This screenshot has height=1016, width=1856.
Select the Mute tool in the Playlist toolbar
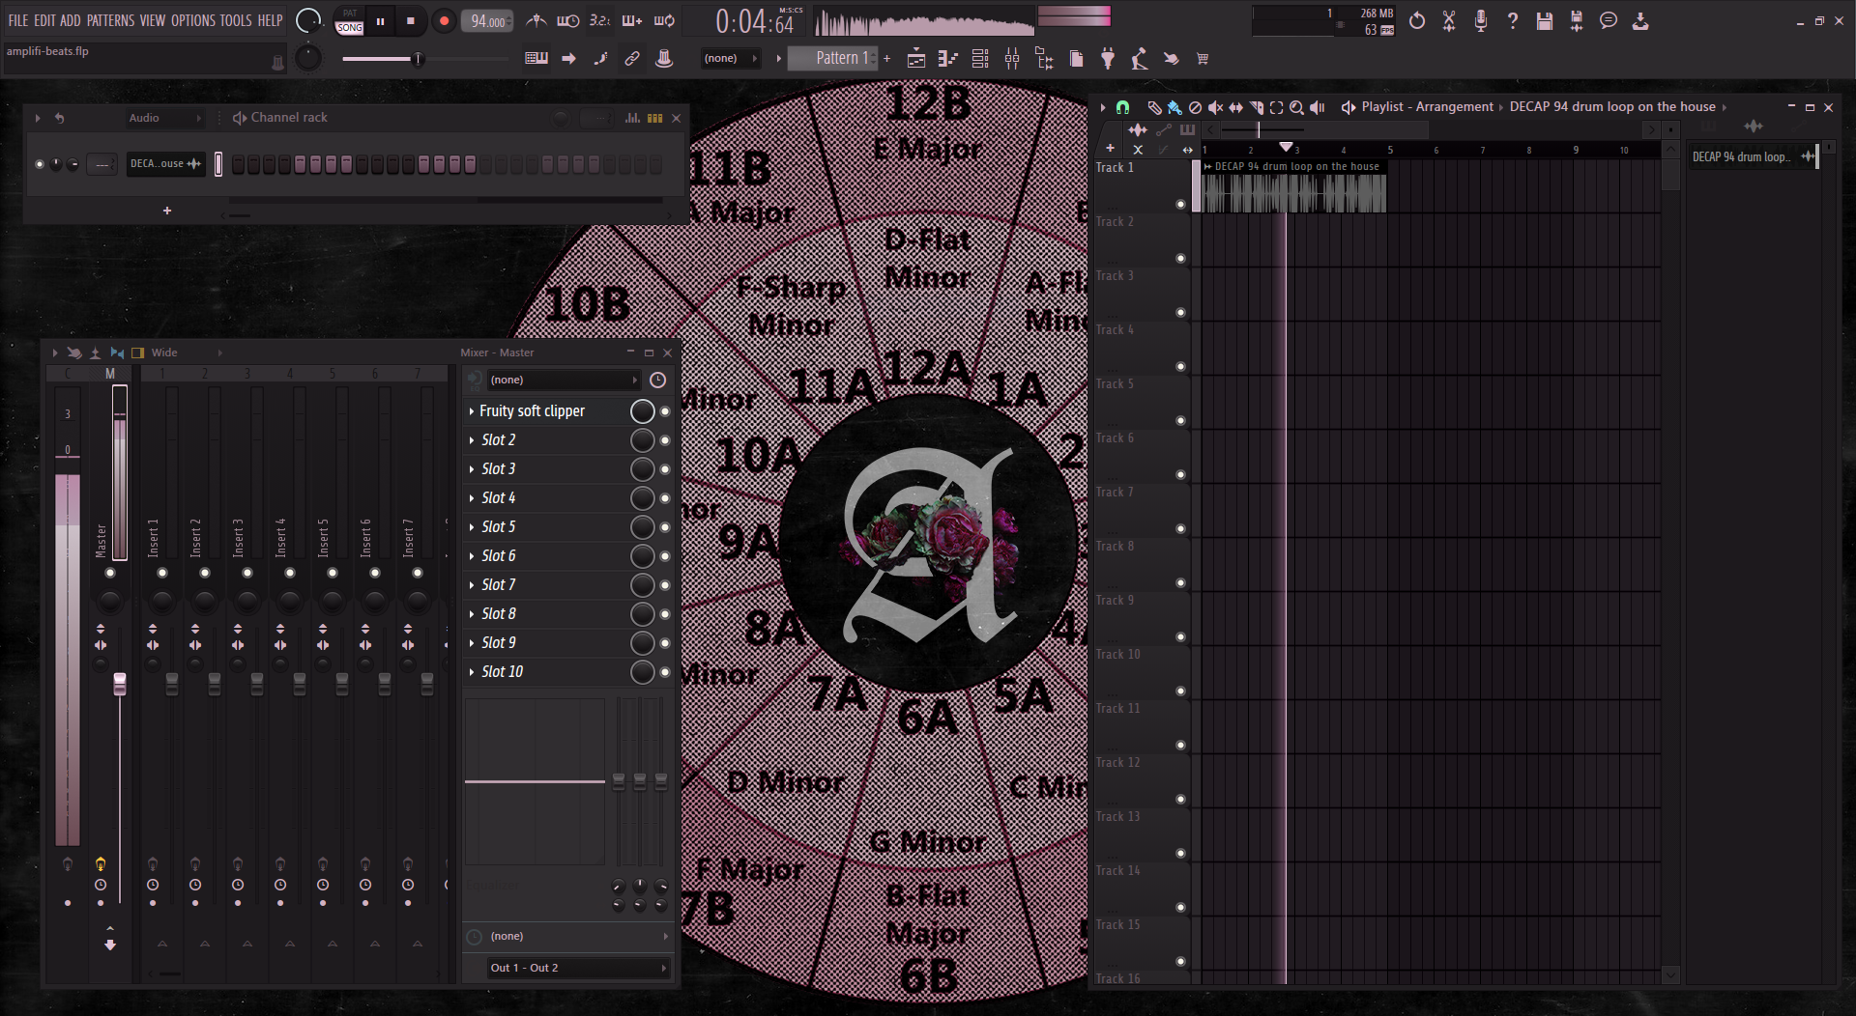pyautogui.click(x=1216, y=107)
